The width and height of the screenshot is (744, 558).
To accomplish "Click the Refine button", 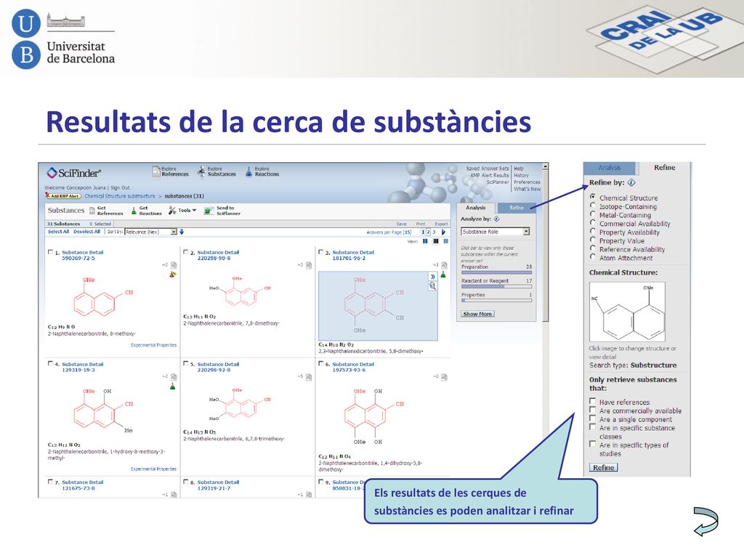I will 604,468.
